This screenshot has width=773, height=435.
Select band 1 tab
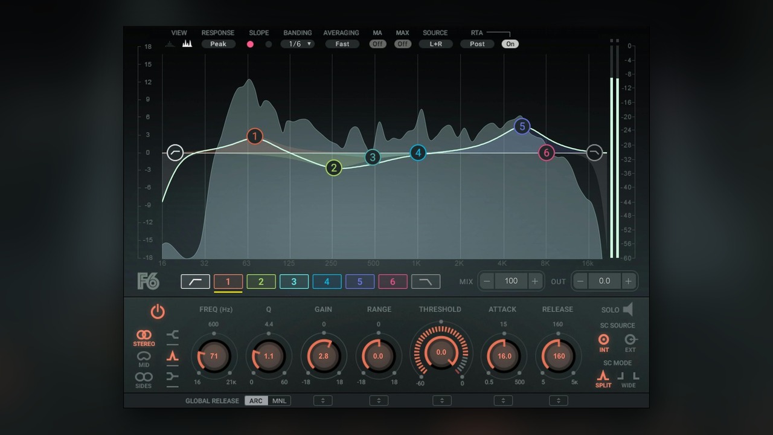[228, 282]
